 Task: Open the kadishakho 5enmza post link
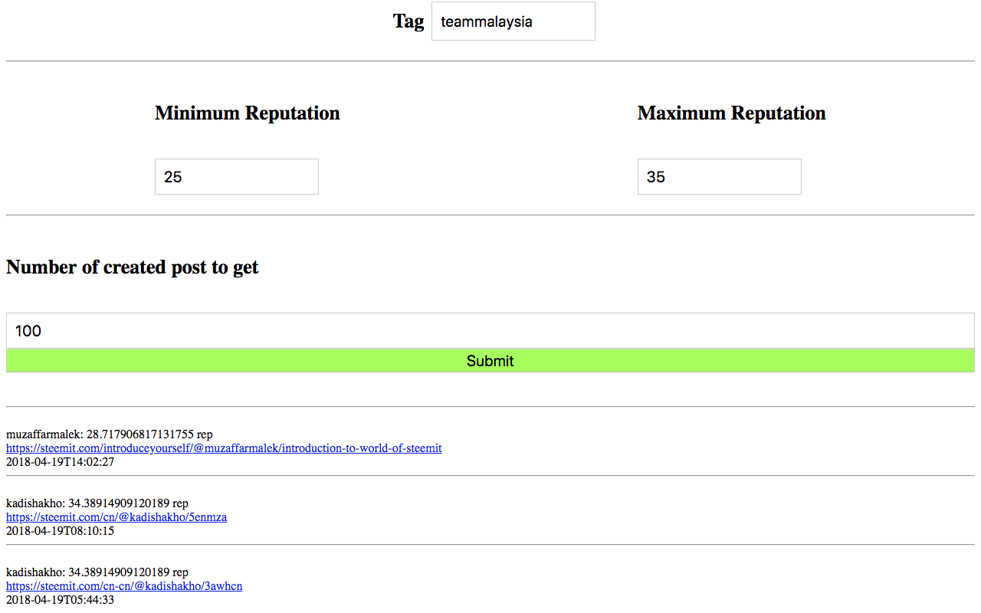pos(116,517)
